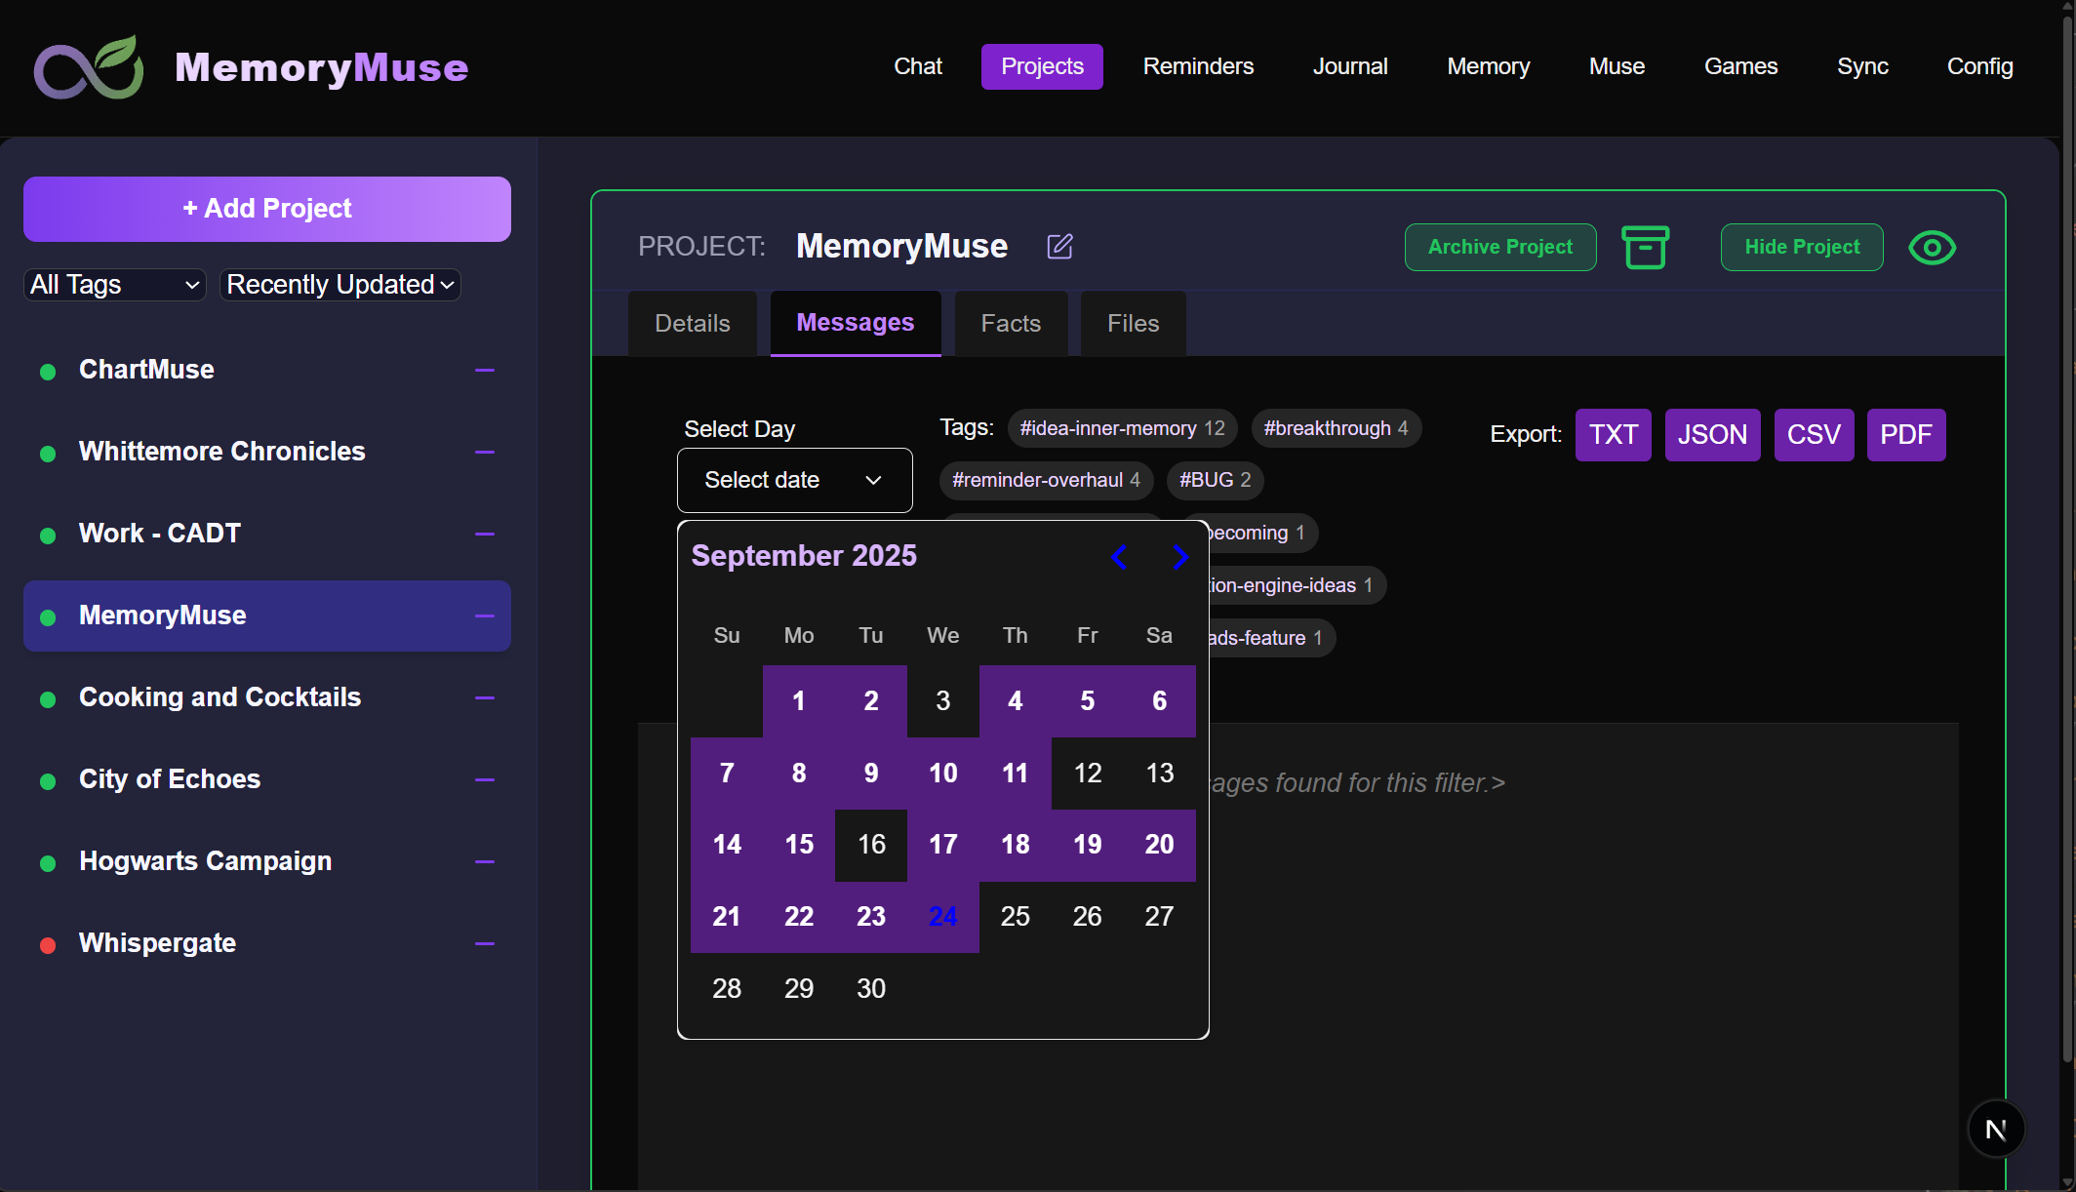
Task: Click minus icon beside Whispergate
Action: [485, 944]
